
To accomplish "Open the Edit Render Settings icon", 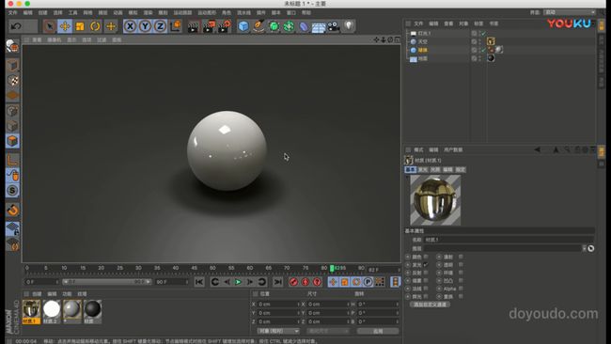I will click(x=225, y=26).
